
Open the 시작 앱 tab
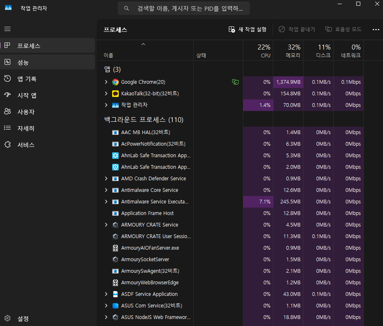point(47,95)
